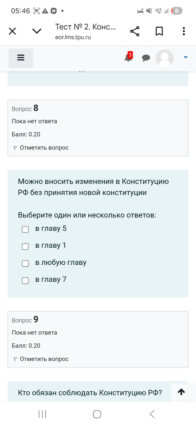Tap the bookmark icon in browser bar

(x=159, y=31)
